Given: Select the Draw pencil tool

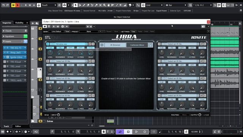Looking at the screenshot, I should (84, 5).
